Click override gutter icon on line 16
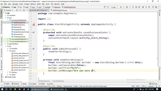 pyautogui.click(x=33, y=49)
